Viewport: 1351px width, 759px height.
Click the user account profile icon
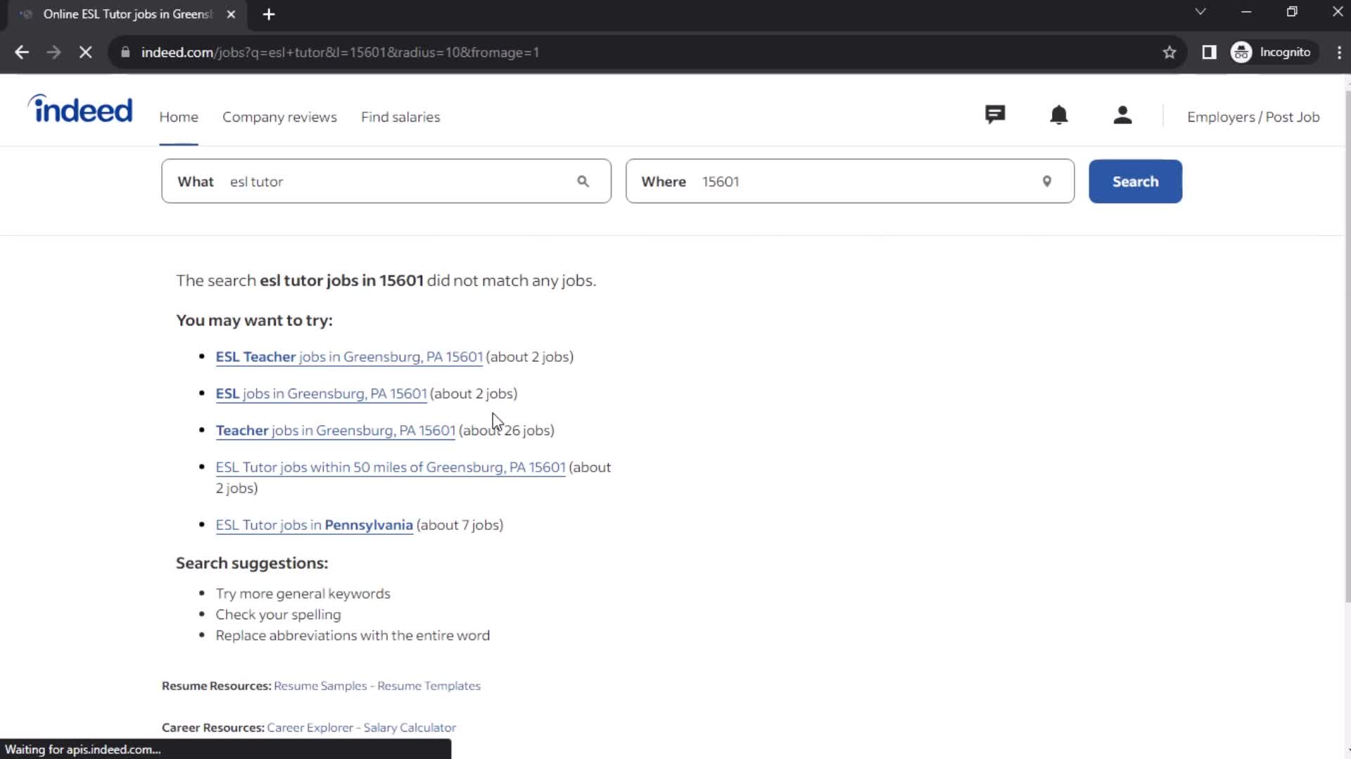pyautogui.click(x=1122, y=115)
